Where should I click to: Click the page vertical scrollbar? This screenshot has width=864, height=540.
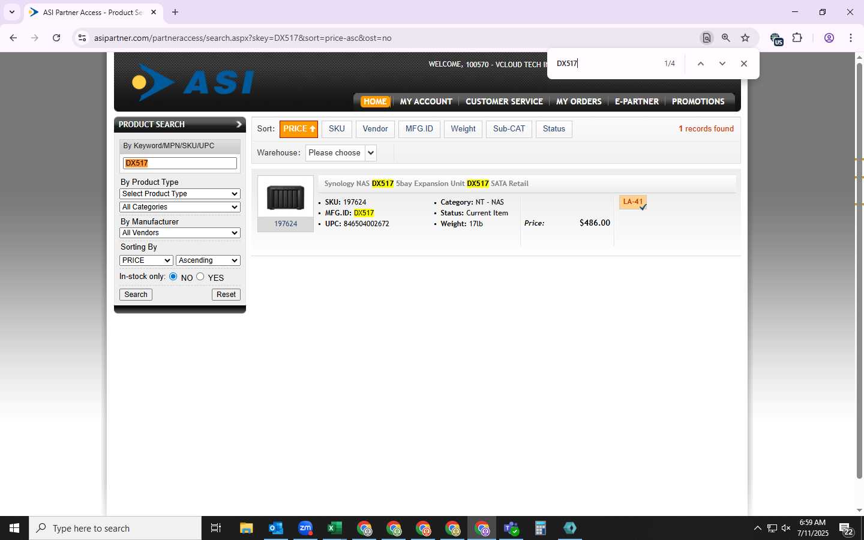pos(859,270)
